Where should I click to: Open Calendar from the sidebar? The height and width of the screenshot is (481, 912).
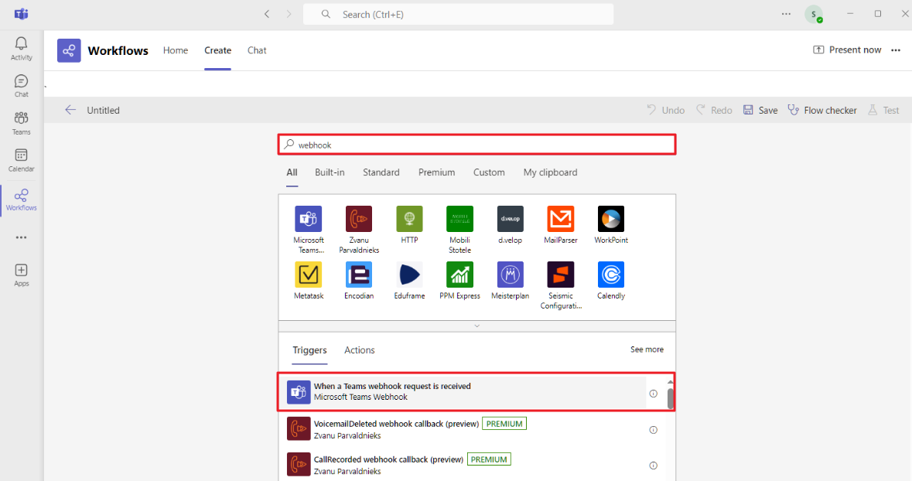21,159
